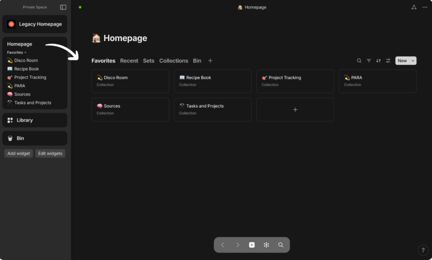Open search using the magnifier icon above cards

coord(358,60)
